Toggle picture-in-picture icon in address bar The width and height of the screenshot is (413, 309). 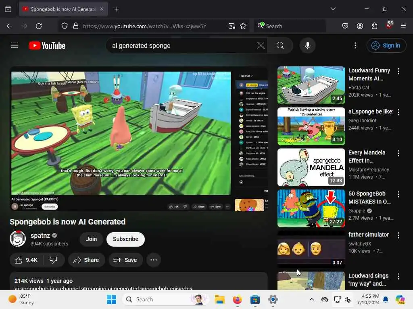[232, 26]
